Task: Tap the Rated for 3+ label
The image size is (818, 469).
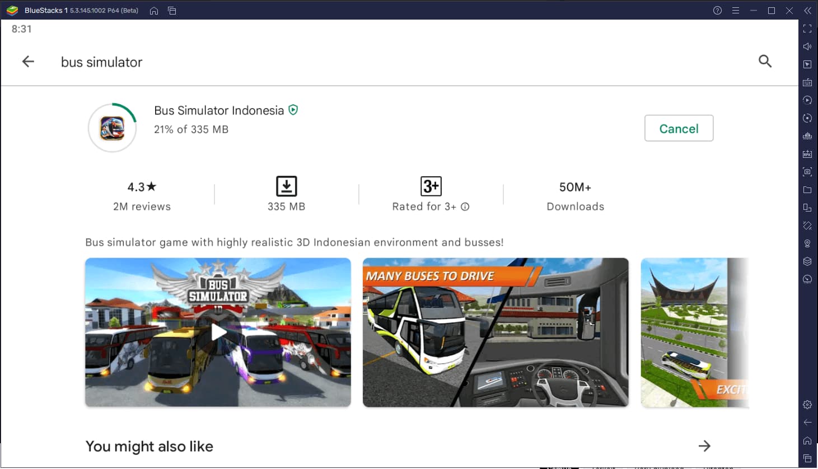Action: pos(424,207)
